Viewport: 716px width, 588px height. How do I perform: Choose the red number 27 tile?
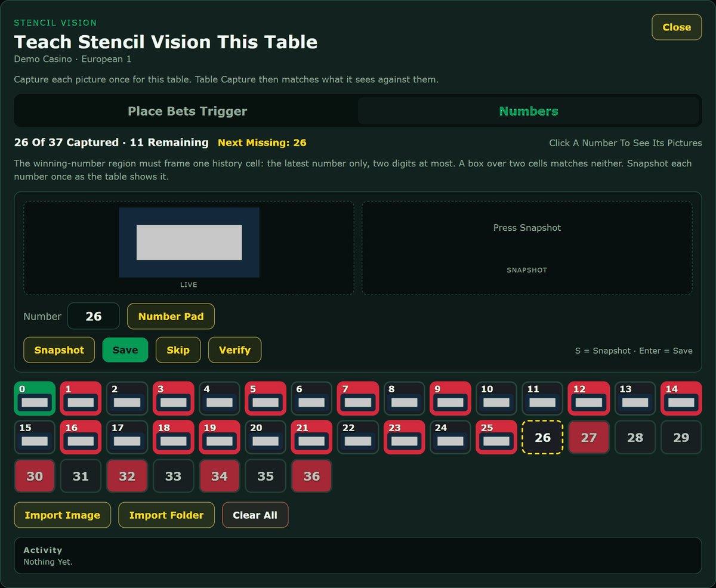[589, 437]
